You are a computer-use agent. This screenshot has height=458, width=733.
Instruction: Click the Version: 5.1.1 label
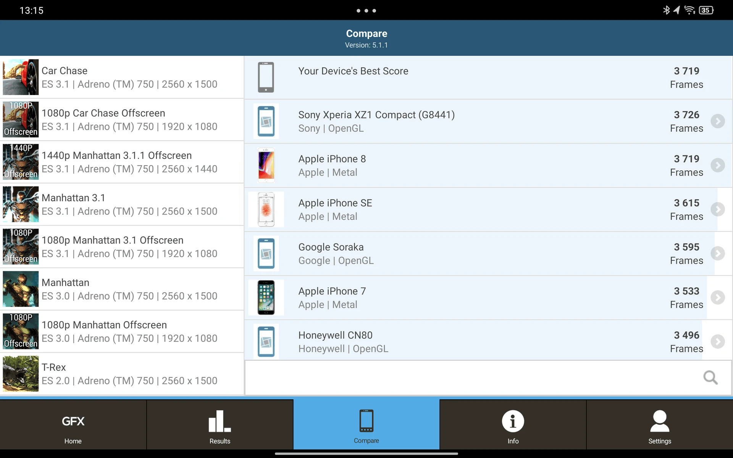pyautogui.click(x=366, y=45)
